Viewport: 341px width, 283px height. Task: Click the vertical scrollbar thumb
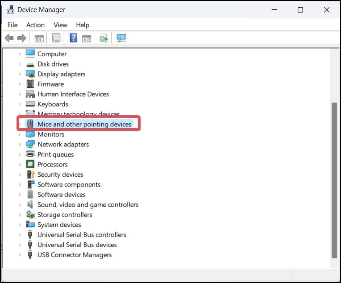(x=334, y=179)
